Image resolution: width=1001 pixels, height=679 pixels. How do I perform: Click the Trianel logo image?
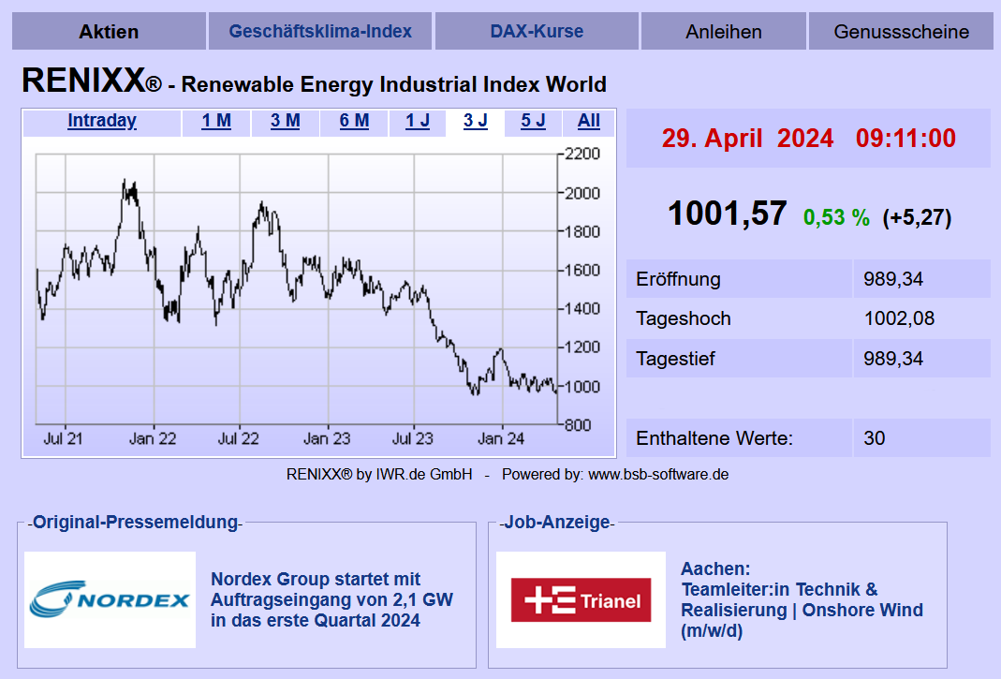(x=581, y=599)
